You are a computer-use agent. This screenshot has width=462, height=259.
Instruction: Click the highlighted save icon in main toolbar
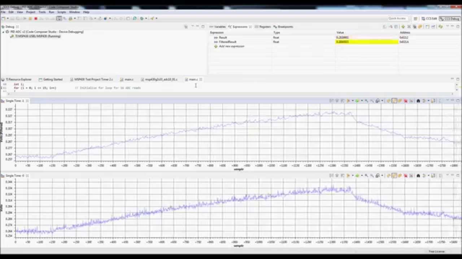(x=59, y=18)
